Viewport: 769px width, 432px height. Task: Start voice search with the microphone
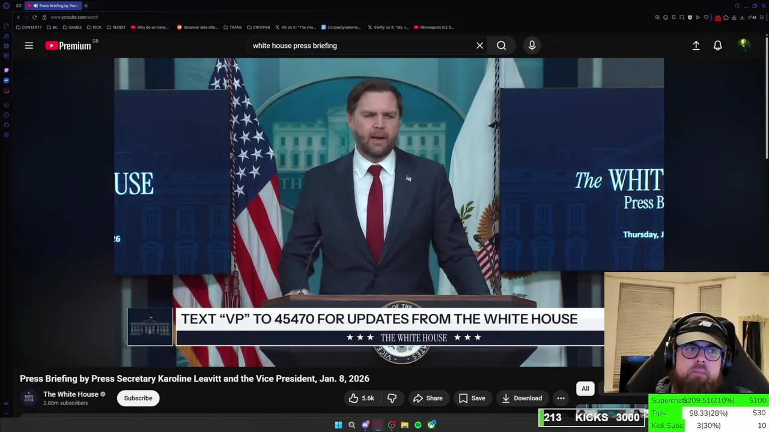pos(532,46)
